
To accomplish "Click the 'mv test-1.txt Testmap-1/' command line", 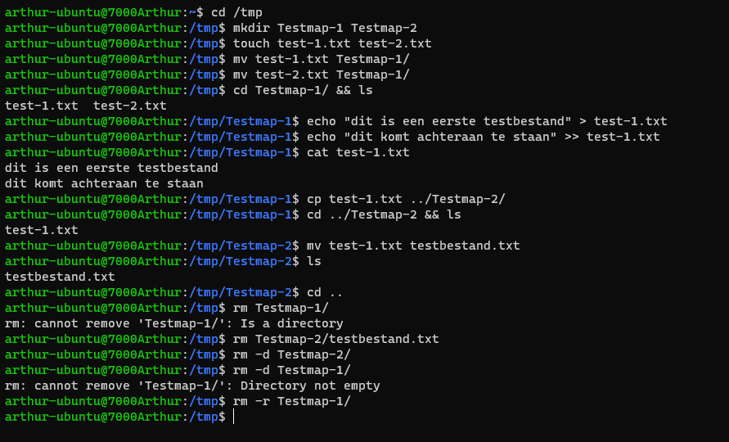I will click(x=322, y=59).
